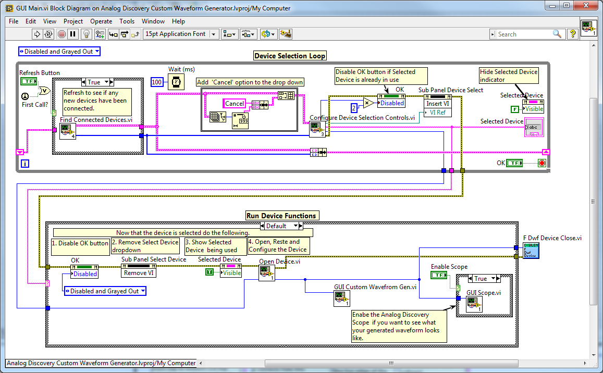Open the Project menu
This screenshot has width=603, height=373.
pyautogui.click(x=73, y=21)
